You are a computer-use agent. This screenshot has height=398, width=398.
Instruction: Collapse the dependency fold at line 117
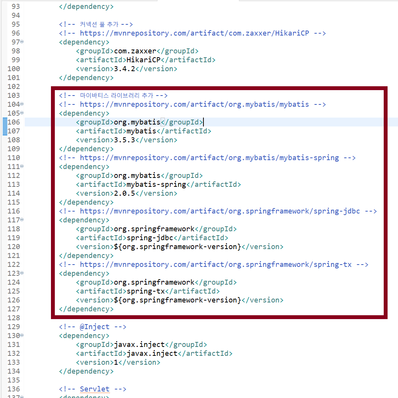pos(22,219)
